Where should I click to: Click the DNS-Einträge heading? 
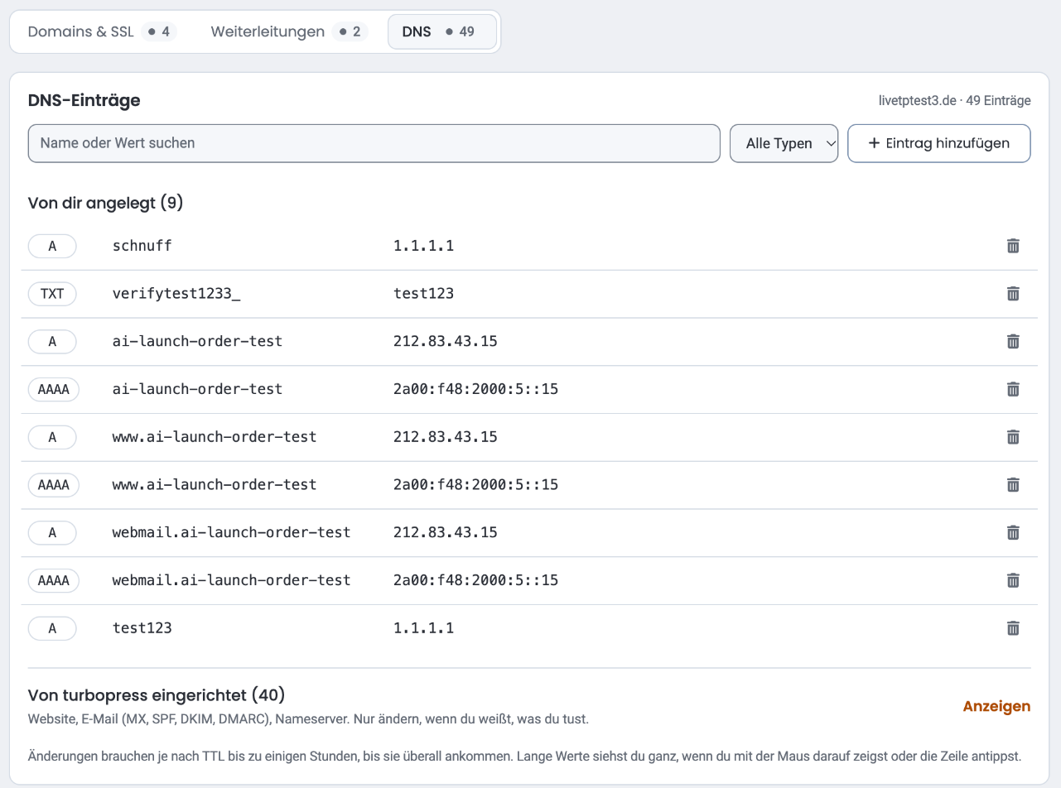84,101
